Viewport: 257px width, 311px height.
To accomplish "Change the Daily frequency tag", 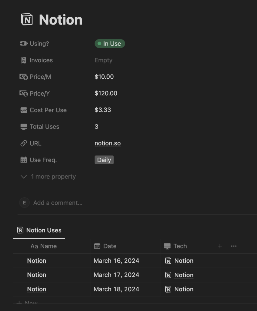I will tap(104, 160).
